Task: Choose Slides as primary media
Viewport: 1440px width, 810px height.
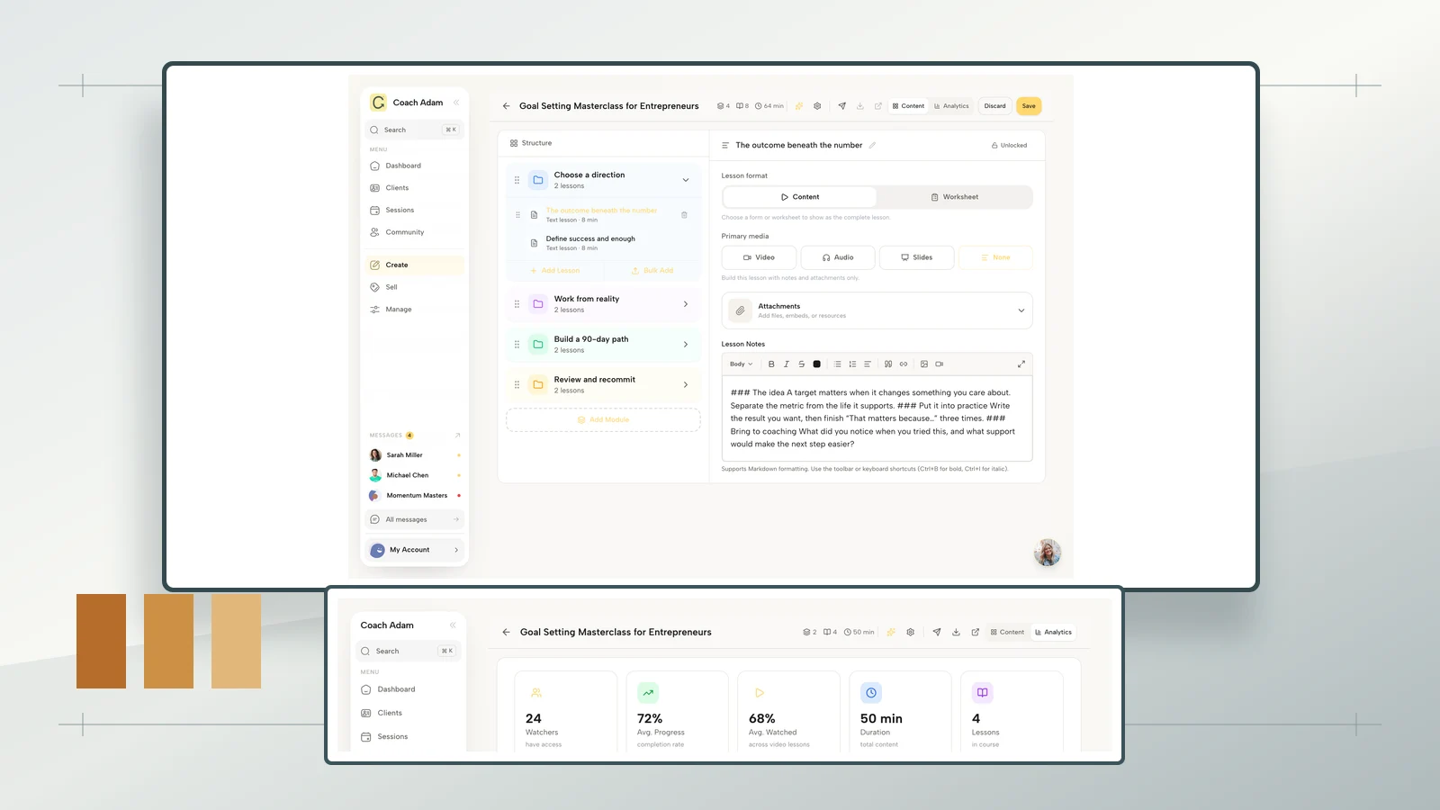Action: coord(916,257)
